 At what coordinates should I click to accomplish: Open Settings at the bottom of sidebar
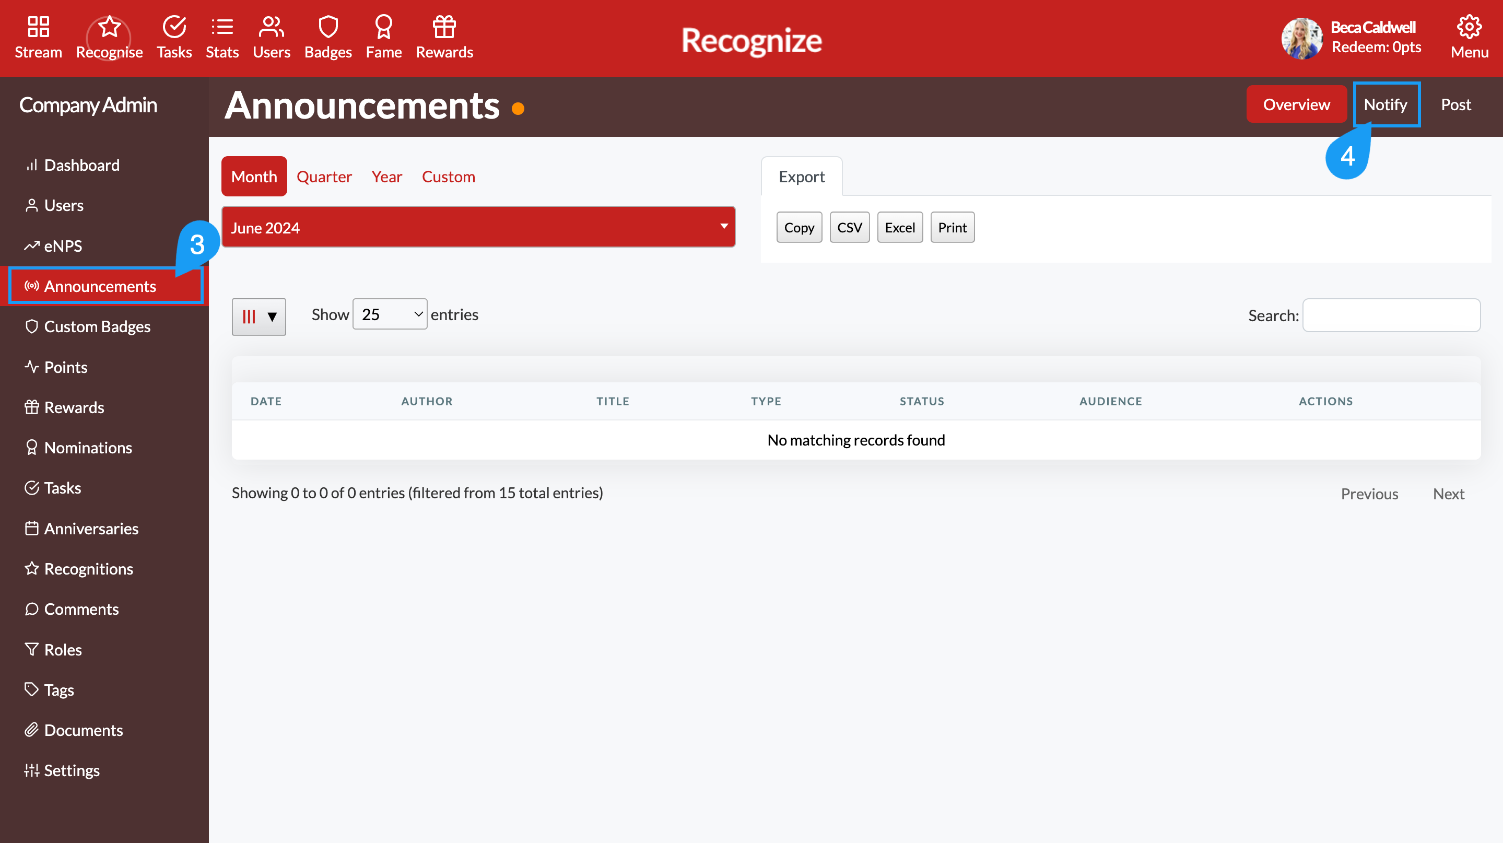pyautogui.click(x=72, y=770)
